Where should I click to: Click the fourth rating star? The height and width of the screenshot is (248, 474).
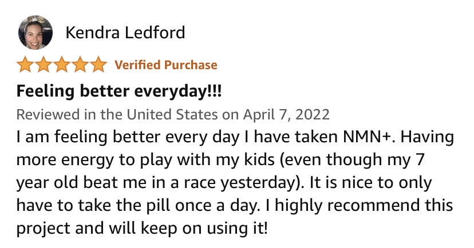pyautogui.click(x=80, y=65)
